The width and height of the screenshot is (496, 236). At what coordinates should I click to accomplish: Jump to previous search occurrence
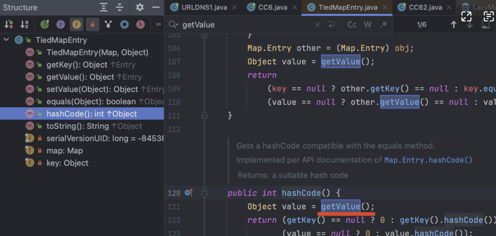tap(453, 25)
